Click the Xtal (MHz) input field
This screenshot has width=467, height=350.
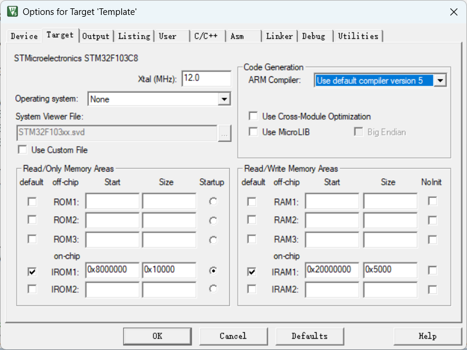(207, 79)
